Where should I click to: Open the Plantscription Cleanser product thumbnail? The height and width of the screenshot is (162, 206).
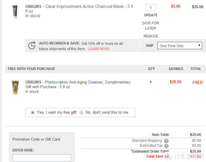pyautogui.click(x=15, y=87)
